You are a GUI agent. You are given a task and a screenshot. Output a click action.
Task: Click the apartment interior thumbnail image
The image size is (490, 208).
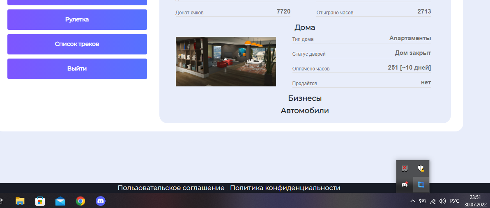(x=226, y=61)
